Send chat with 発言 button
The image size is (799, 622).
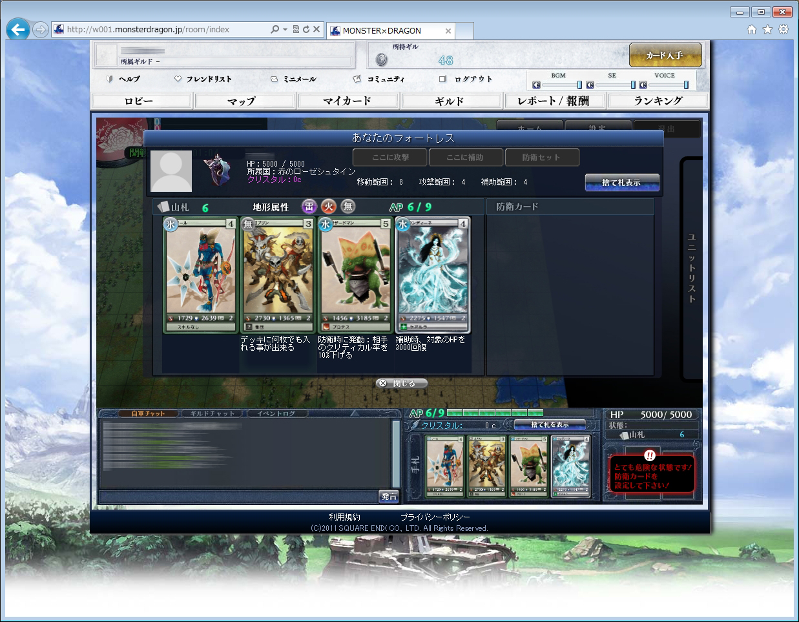coord(389,496)
